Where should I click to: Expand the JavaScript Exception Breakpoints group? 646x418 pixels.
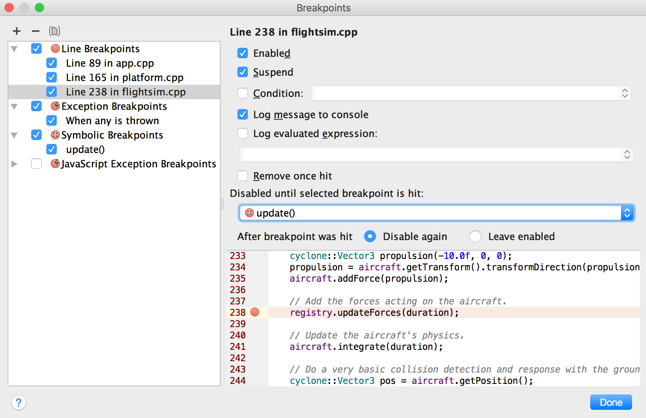point(14,164)
